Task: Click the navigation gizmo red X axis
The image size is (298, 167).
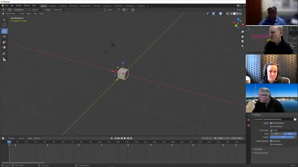Action: tap(243, 25)
